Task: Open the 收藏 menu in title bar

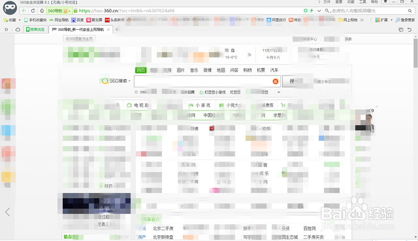Action: (351, 2)
